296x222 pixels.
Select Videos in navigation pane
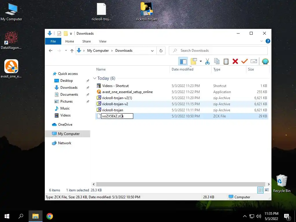point(65,115)
